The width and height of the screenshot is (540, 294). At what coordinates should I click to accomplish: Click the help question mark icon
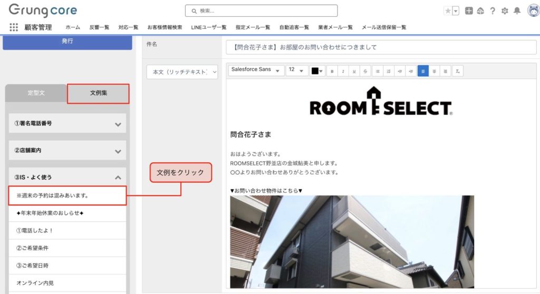(x=493, y=11)
